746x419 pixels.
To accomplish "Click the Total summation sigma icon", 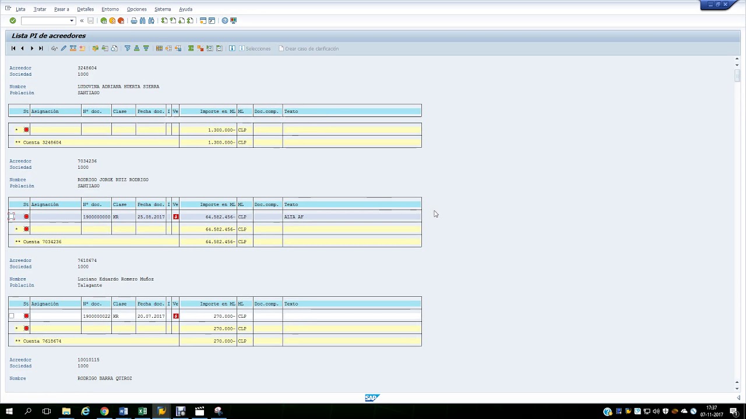I will 191,48.
